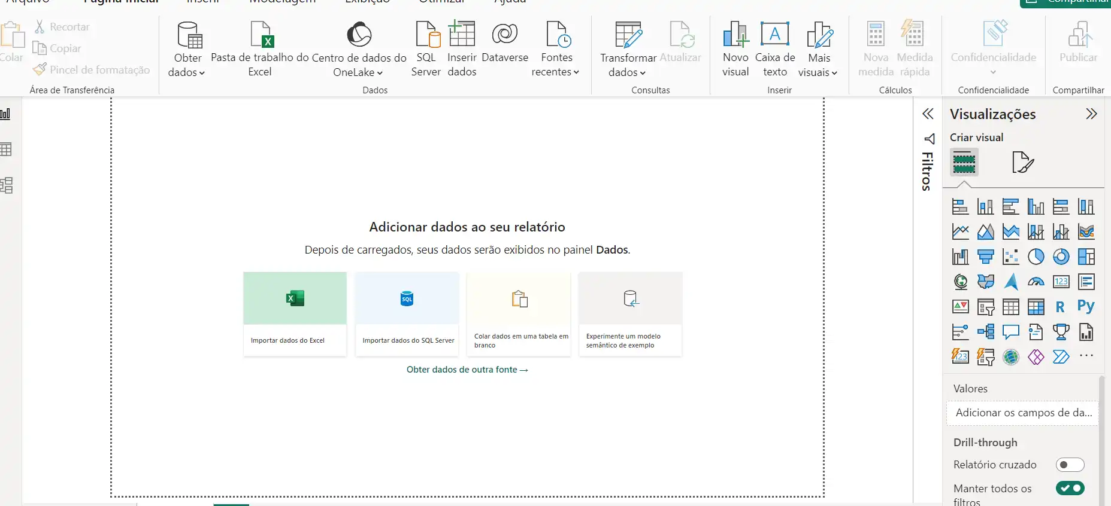Toggle Manter todos os filtros switch
The image size is (1111, 506).
point(1070,488)
